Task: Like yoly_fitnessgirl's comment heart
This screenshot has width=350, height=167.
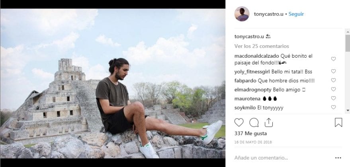Action: 333,71
